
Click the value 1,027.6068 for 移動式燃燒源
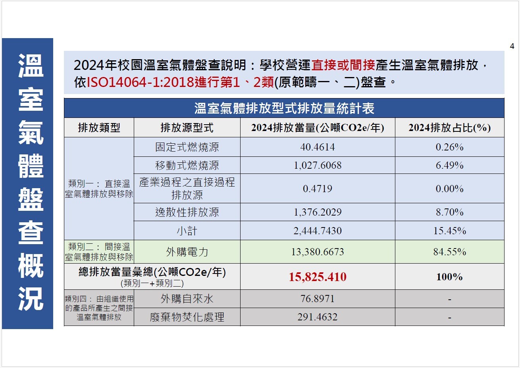click(x=317, y=166)
